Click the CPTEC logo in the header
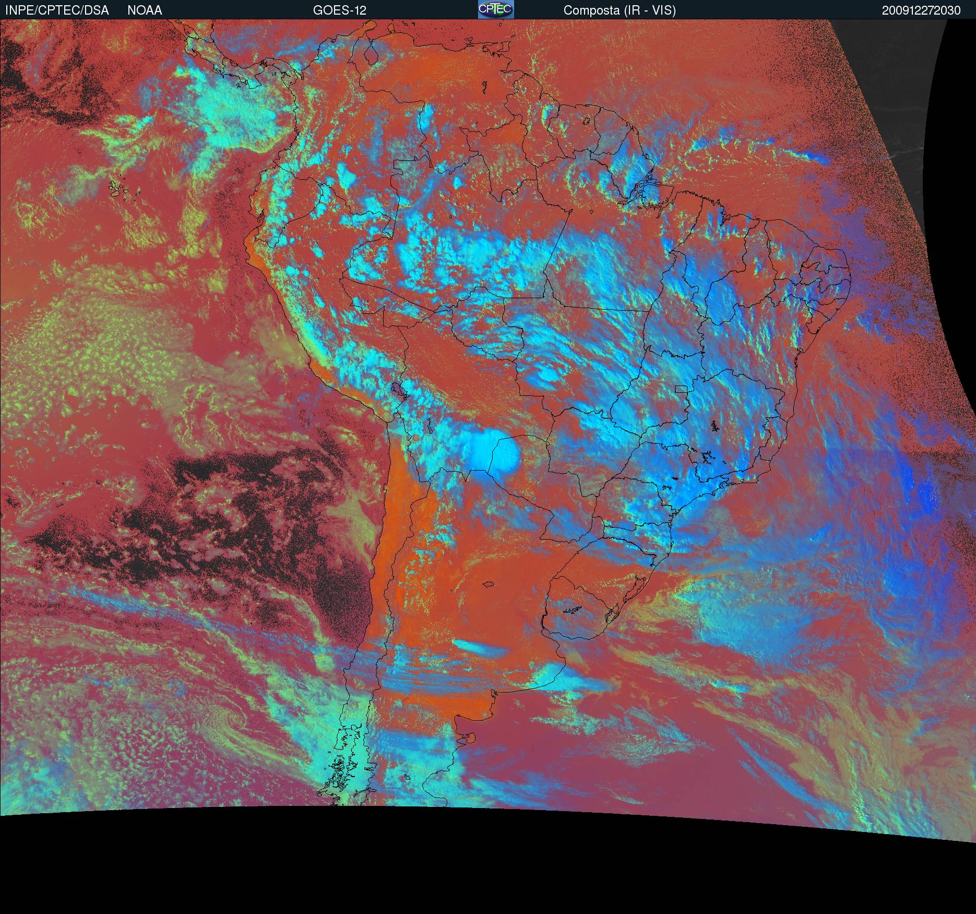This screenshot has height=914, width=976. tap(496, 9)
